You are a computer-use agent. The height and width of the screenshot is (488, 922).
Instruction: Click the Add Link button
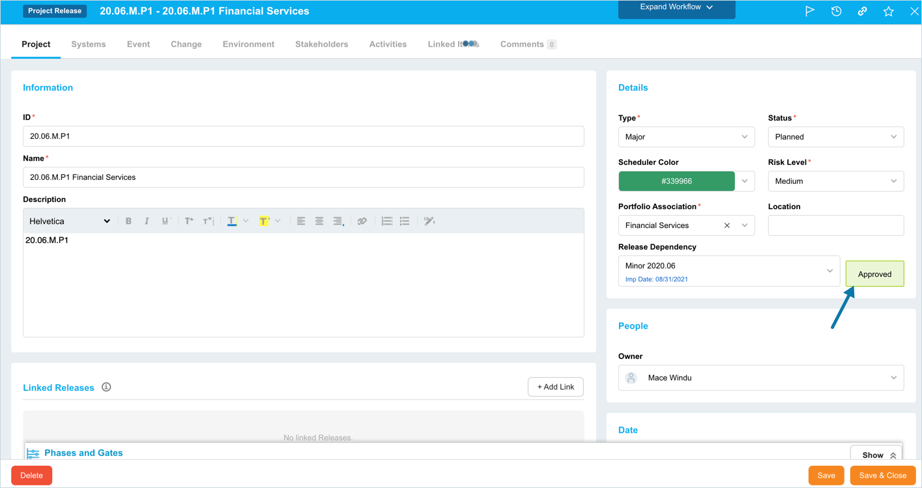point(555,387)
